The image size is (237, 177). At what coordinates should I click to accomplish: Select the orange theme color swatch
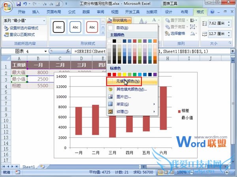pyautogui.click(x=155, y=41)
